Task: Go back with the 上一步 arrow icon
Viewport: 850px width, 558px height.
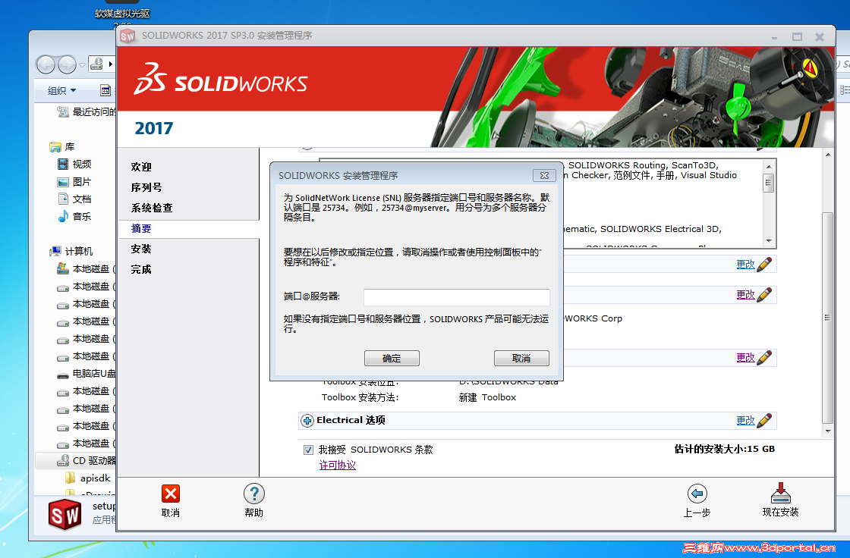Action: 697,494
